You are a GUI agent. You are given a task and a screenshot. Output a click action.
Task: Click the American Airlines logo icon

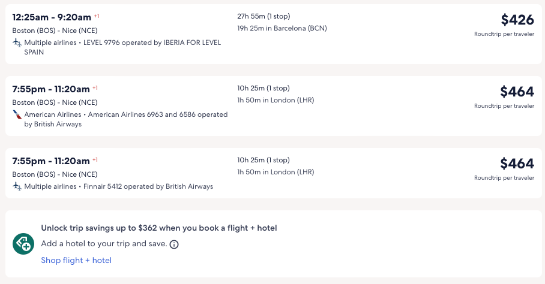point(17,114)
